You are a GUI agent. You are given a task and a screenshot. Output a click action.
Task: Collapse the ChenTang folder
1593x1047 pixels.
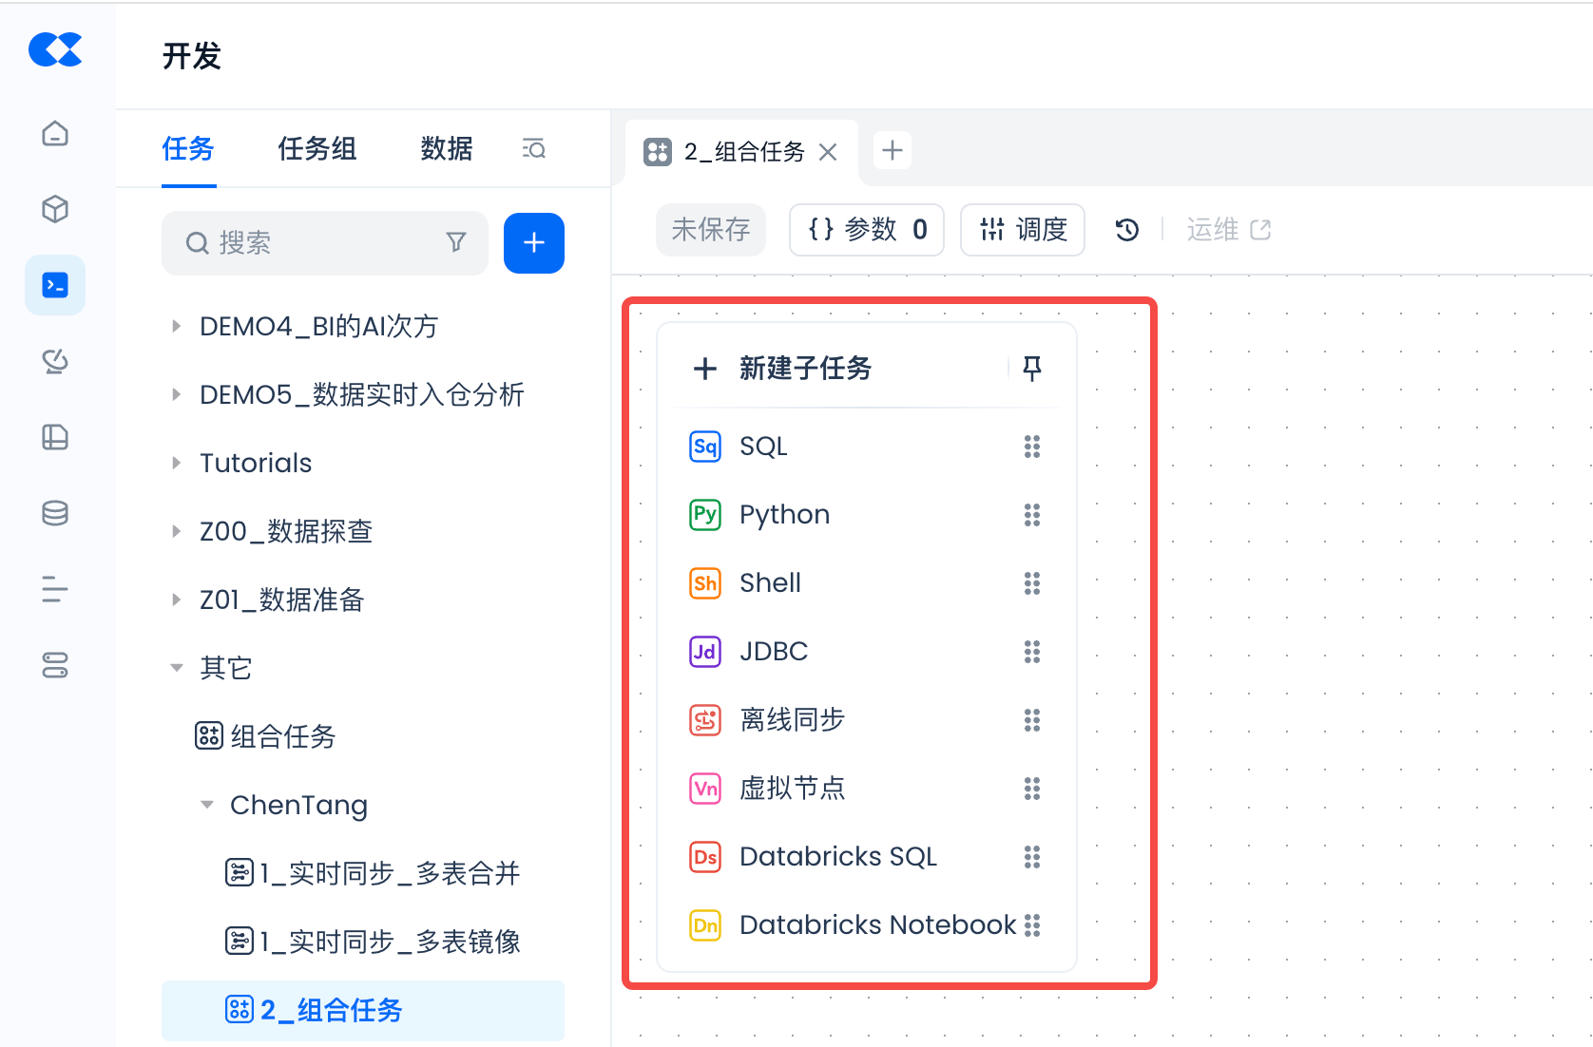tap(207, 805)
